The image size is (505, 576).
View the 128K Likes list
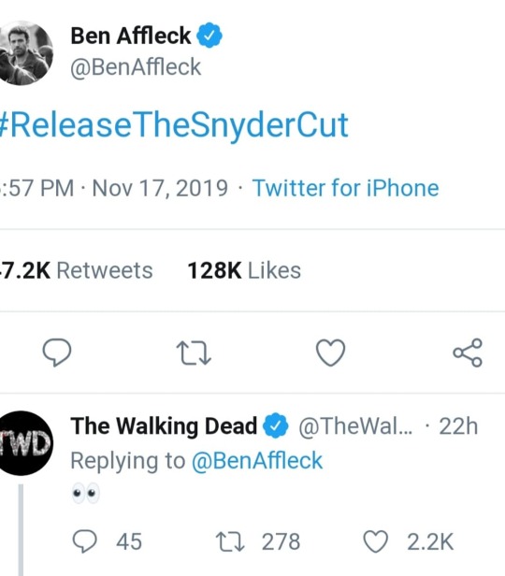[244, 270]
